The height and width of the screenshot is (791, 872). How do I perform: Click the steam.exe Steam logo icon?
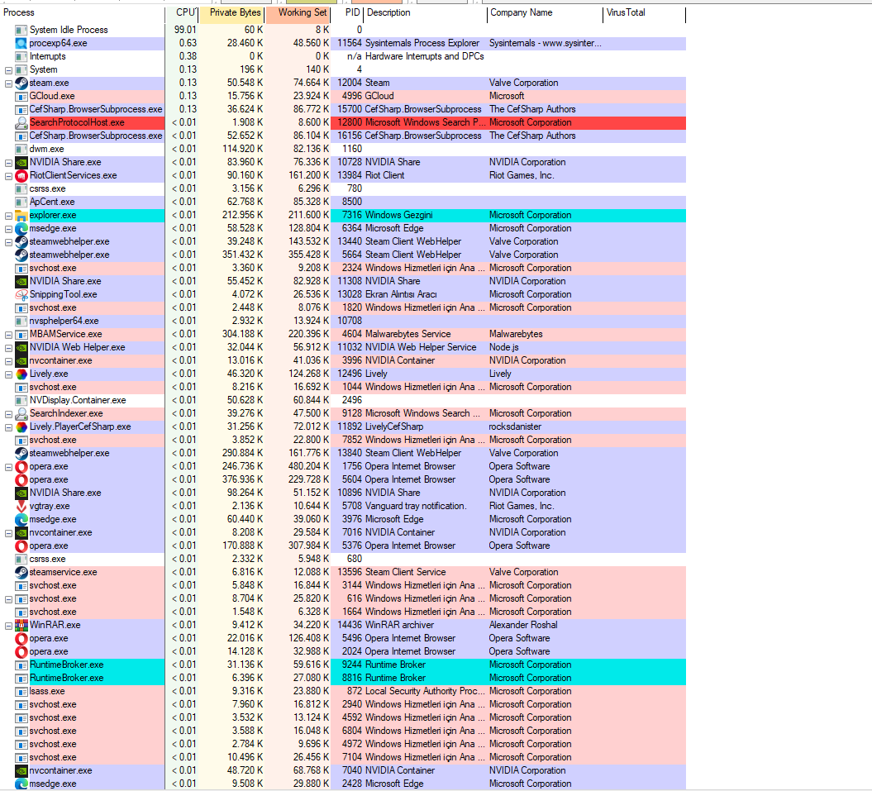[21, 83]
